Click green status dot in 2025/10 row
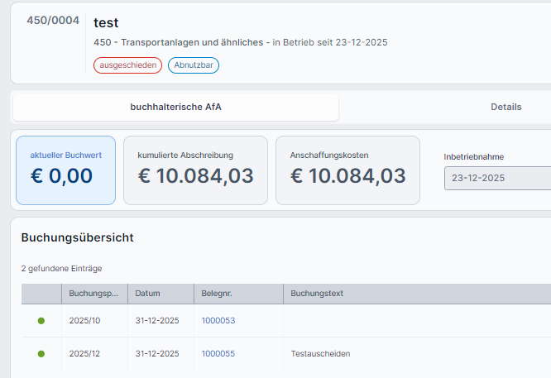The height and width of the screenshot is (378, 551). pos(41,320)
